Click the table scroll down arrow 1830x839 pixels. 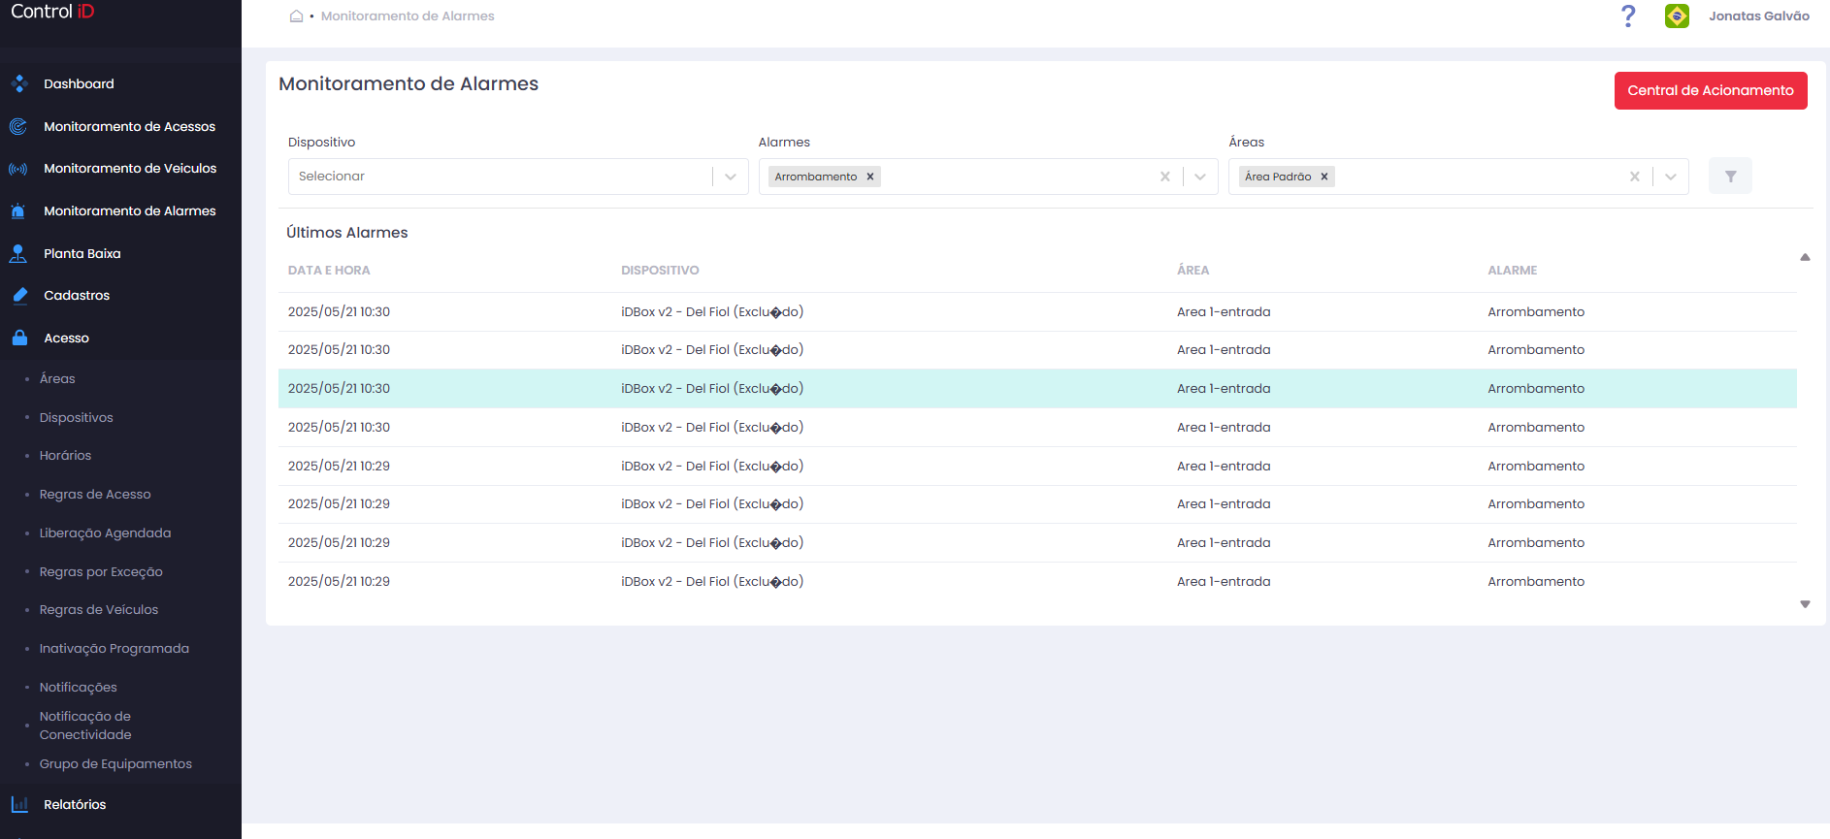[1805, 604]
